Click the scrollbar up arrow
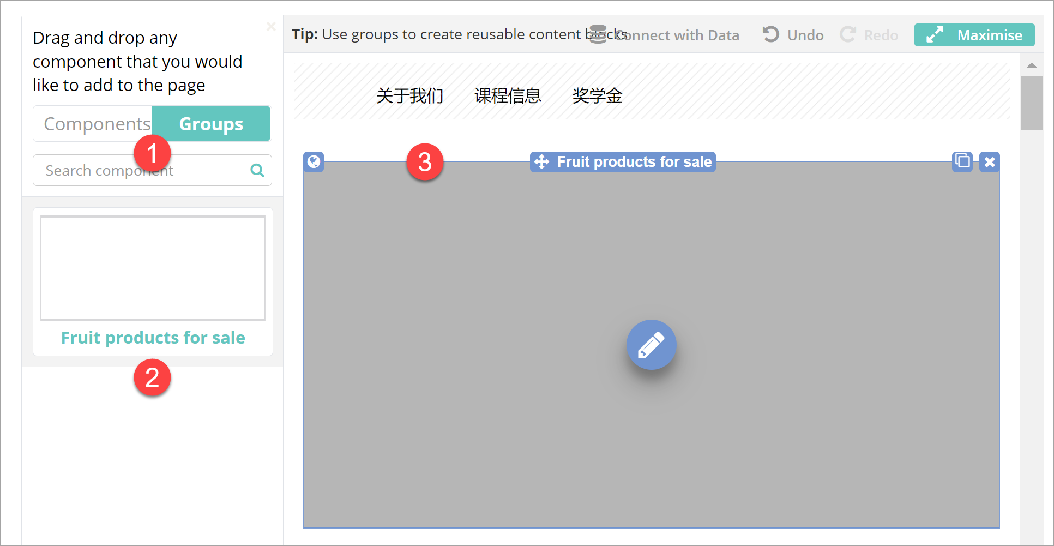The height and width of the screenshot is (546, 1054). click(1032, 65)
